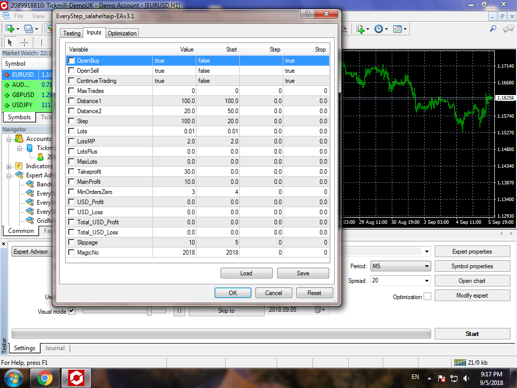Image resolution: width=517 pixels, height=388 pixels.
Task: Pause the visual mode test
Action: 179,311
